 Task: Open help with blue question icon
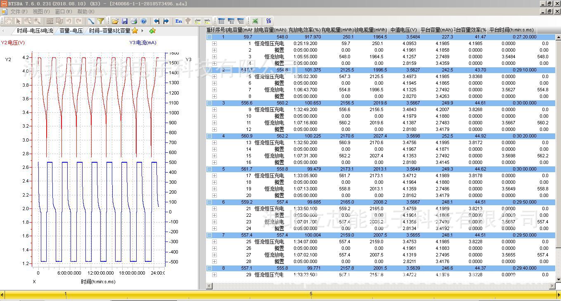tap(144, 21)
